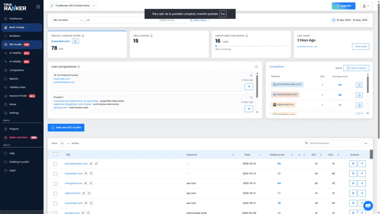Expand Legal sidebar section
Screen dimensions: 380x214
22,171
